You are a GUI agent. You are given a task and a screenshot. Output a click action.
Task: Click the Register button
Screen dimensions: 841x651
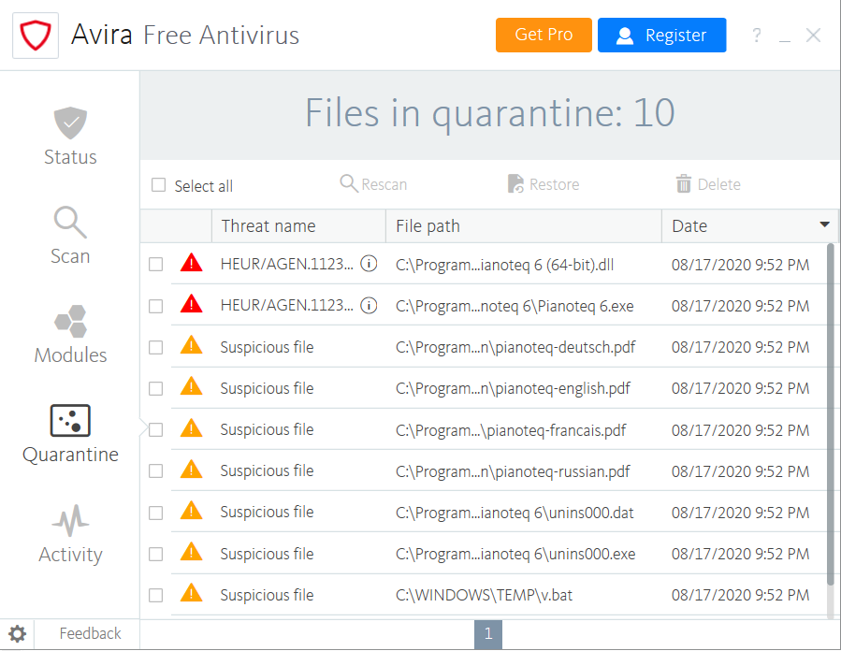coord(662,35)
